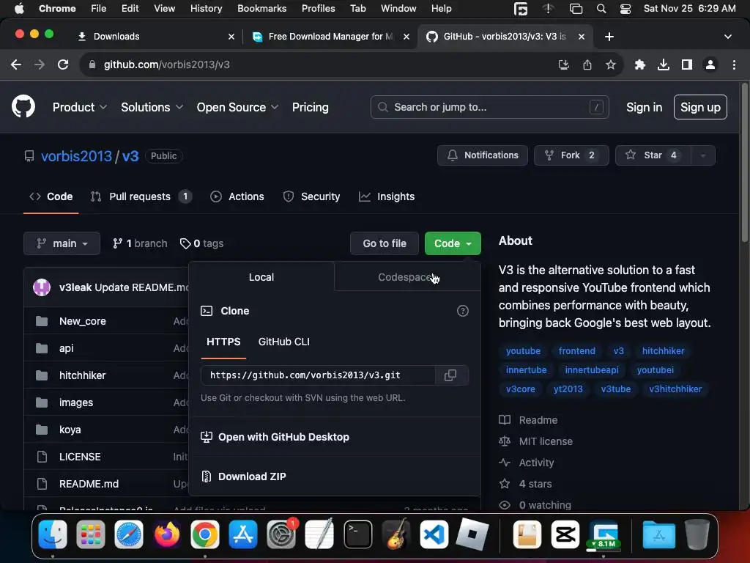Toggle the green Code dropdown button
Viewport: 750px width, 563px height.
point(453,243)
